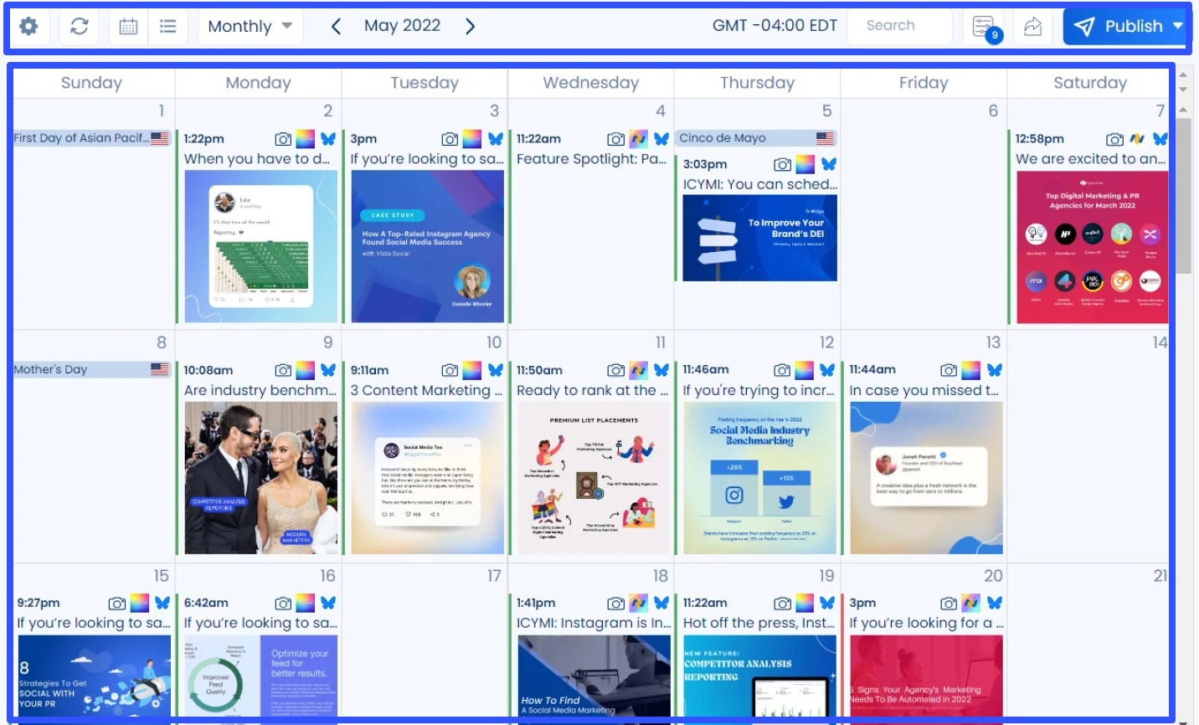This screenshot has width=1199, height=725.
Task: Expand the Publish button dropdown arrow
Action: pyautogui.click(x=1179, y=26)
